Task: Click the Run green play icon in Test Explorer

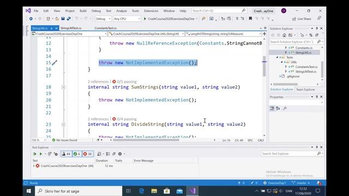Action: [x=41, y=154]
